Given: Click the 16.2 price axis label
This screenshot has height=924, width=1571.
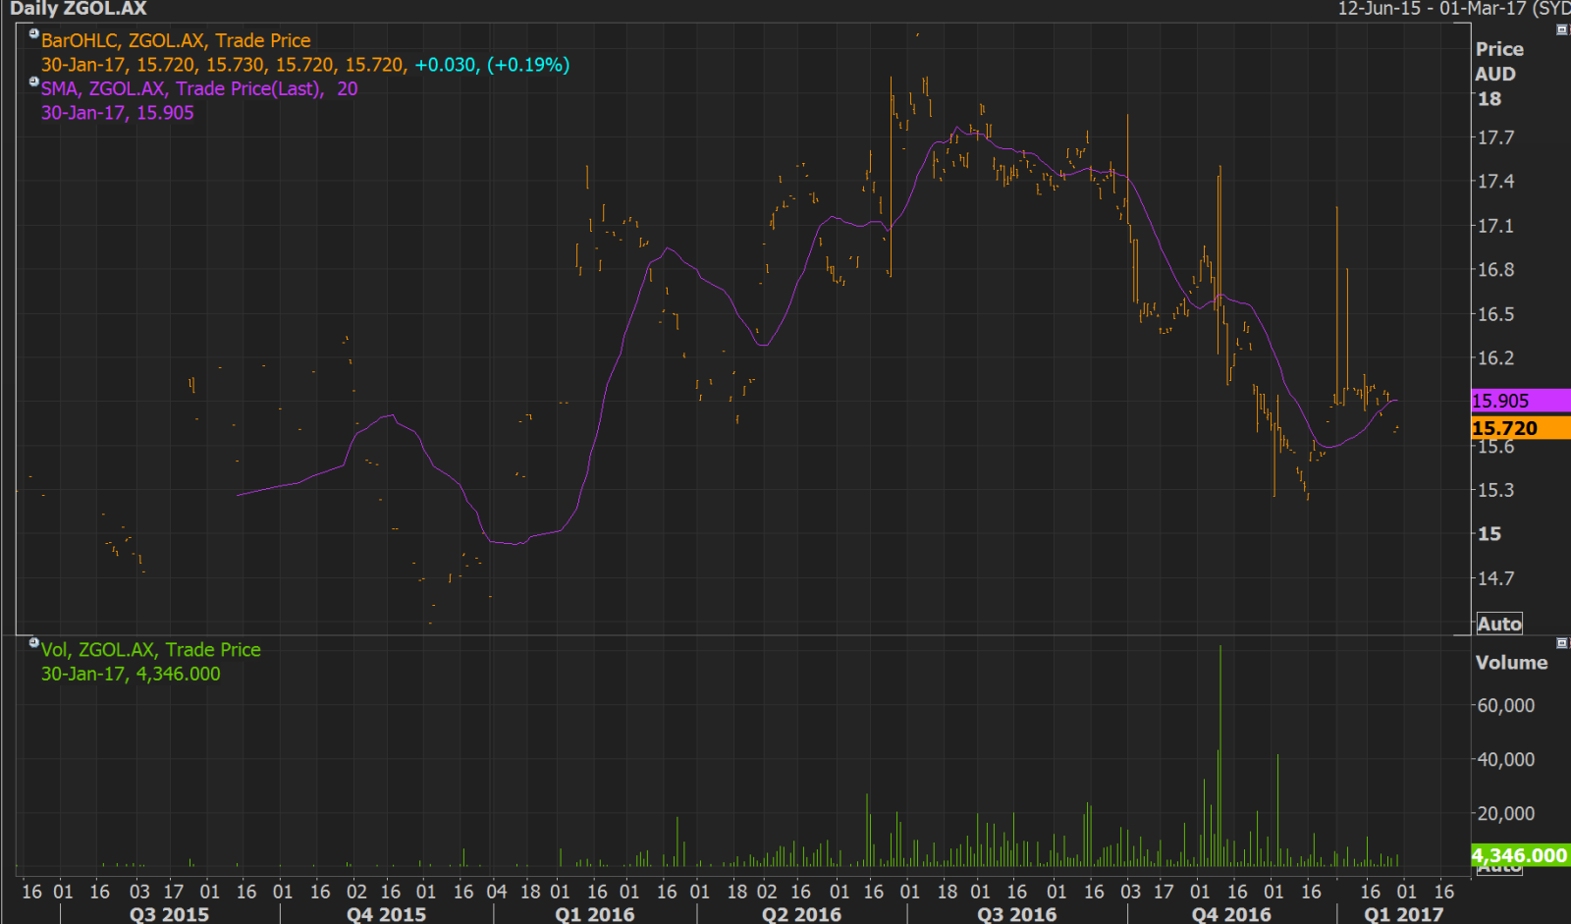Looking at the screenshot, I should pos(1496,358).
